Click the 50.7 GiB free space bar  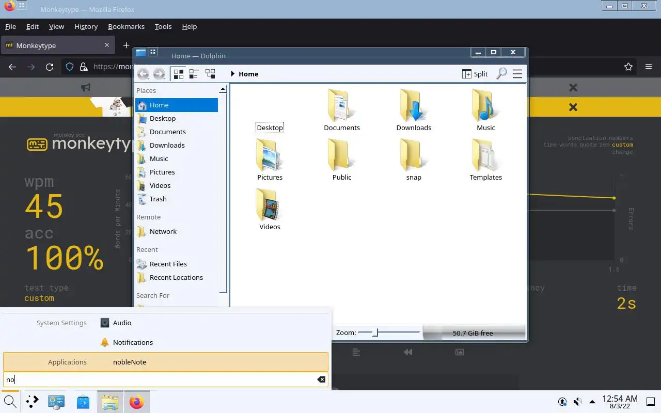[x=474, y=333]
